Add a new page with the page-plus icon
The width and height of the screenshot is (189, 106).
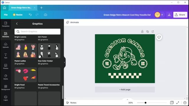tap(153, 32)
